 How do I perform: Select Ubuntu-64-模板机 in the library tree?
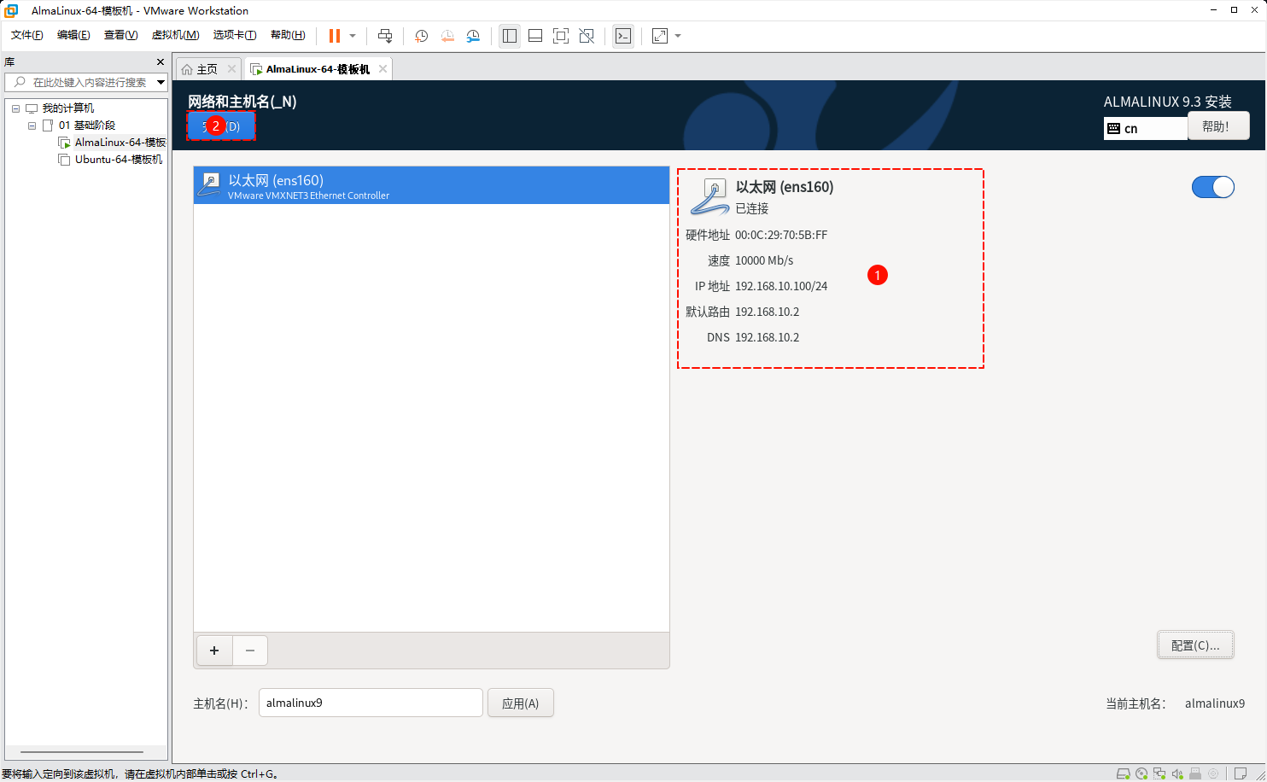(x=118, y=160)
